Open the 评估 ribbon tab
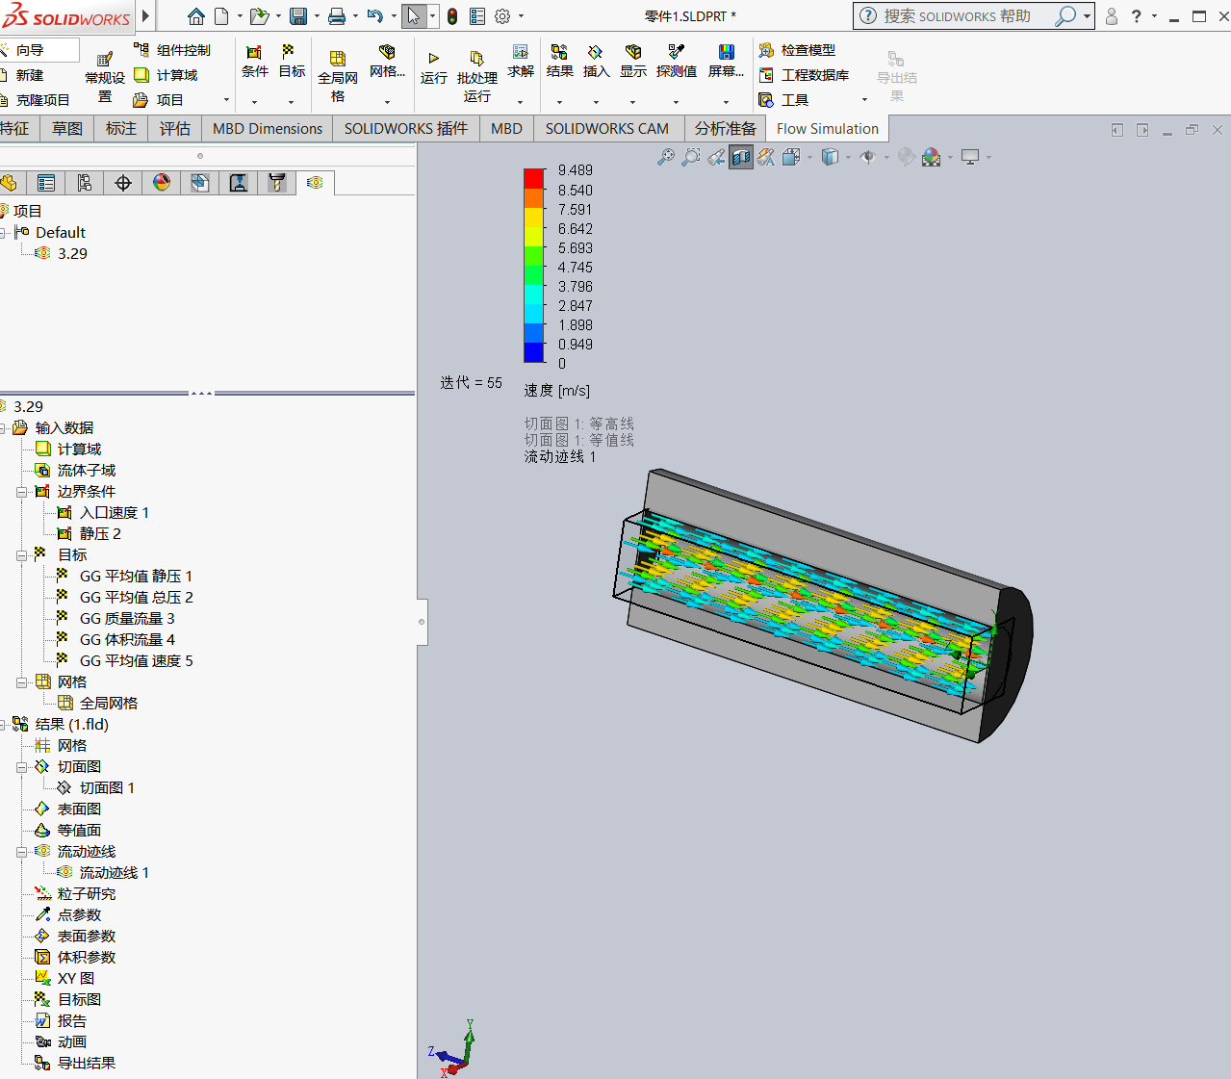1231x1079 pixels. tap(174, 128)
